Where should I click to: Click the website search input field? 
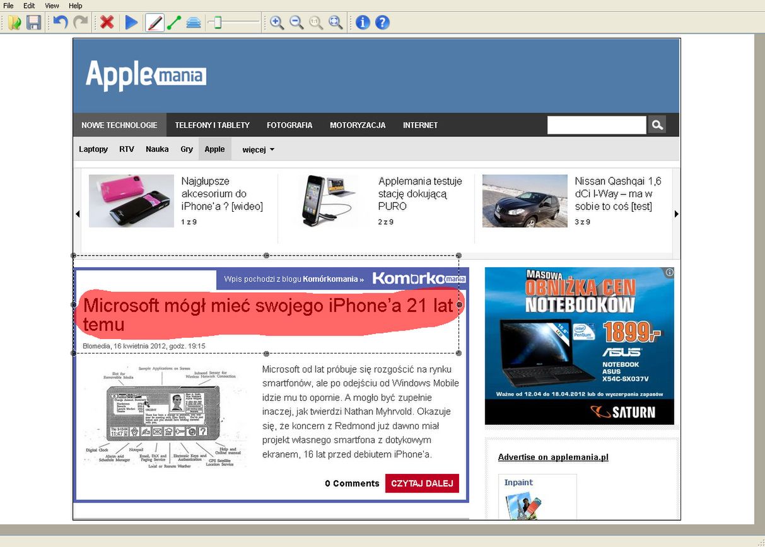pos(597,125)
